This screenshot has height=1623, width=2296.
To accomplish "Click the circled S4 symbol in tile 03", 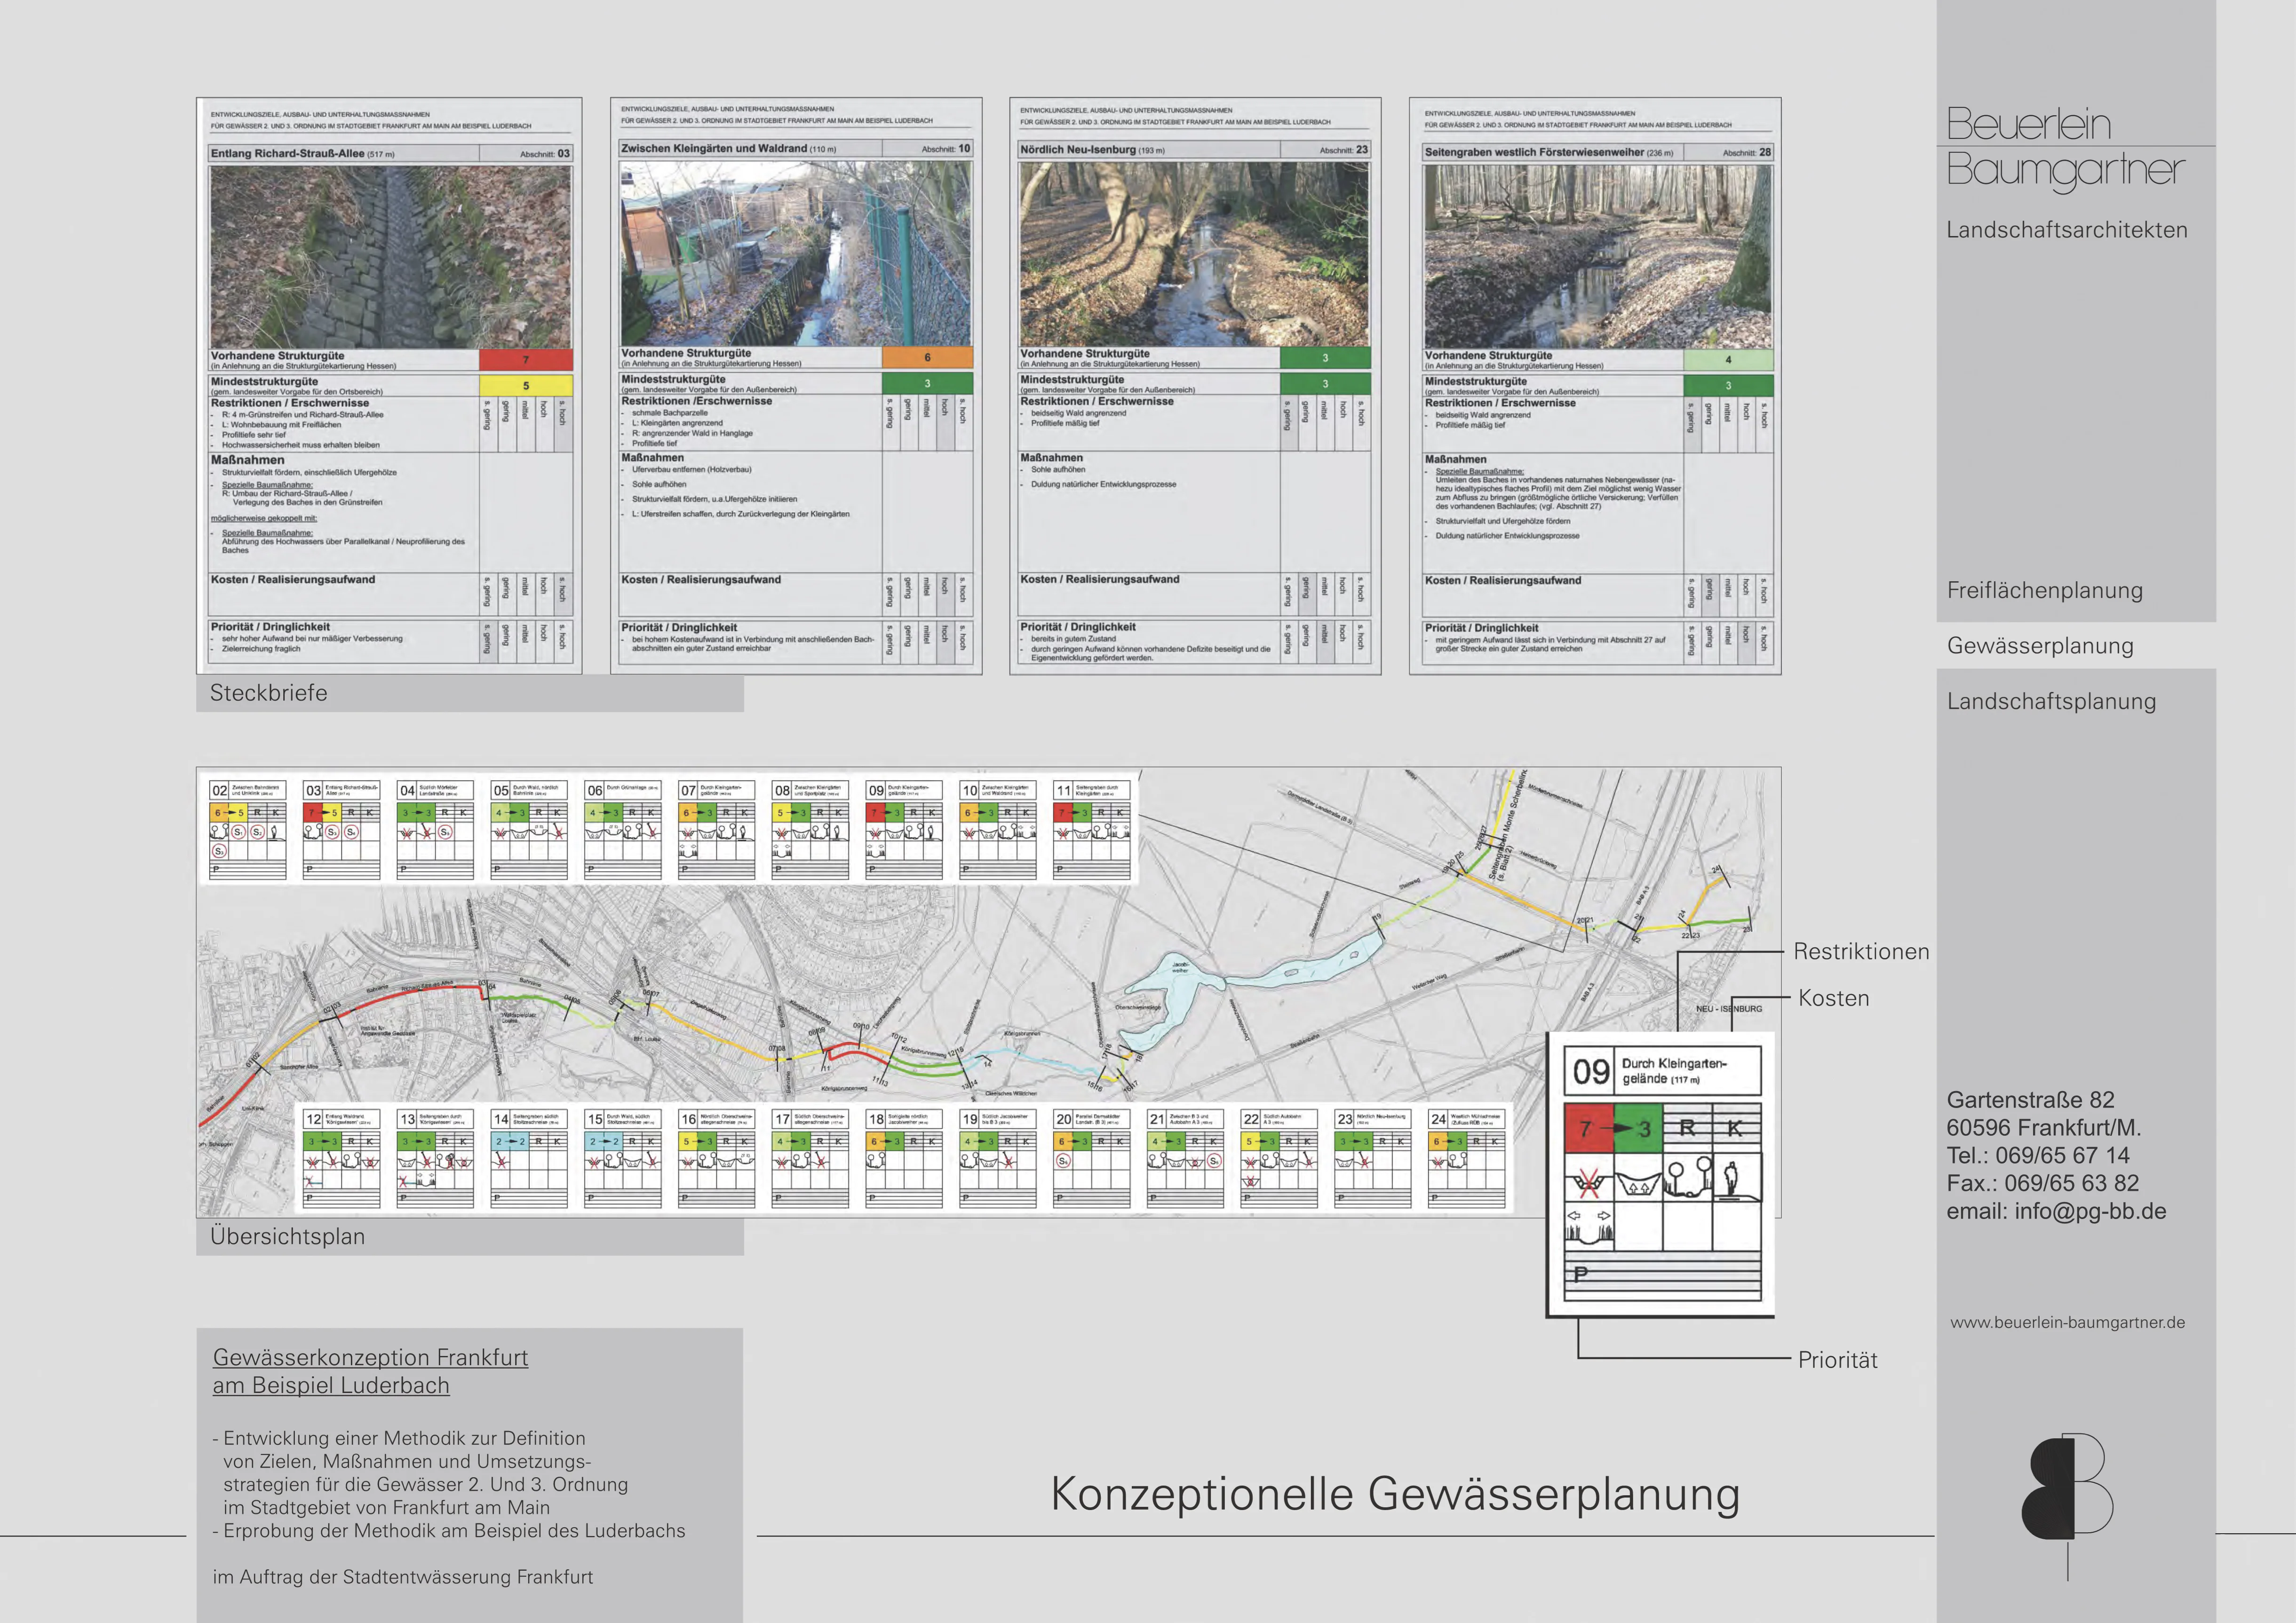I will point(351,832).
